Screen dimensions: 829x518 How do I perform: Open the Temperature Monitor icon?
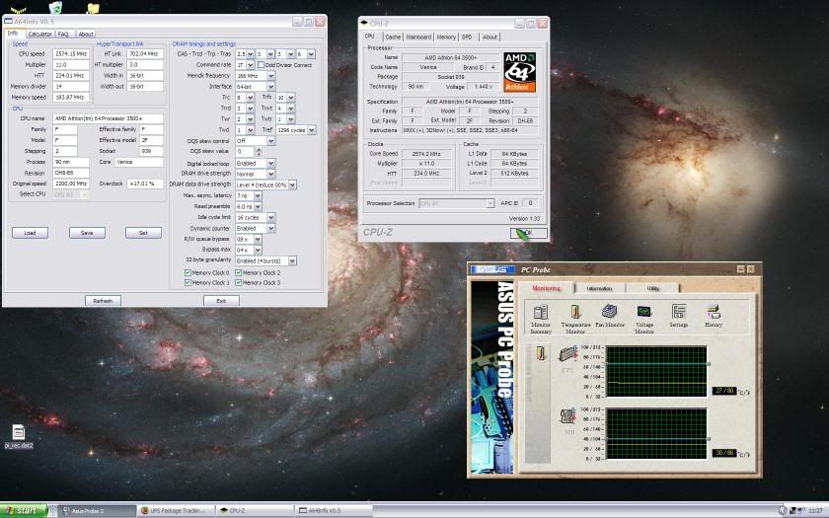click(x=575, y=319)
